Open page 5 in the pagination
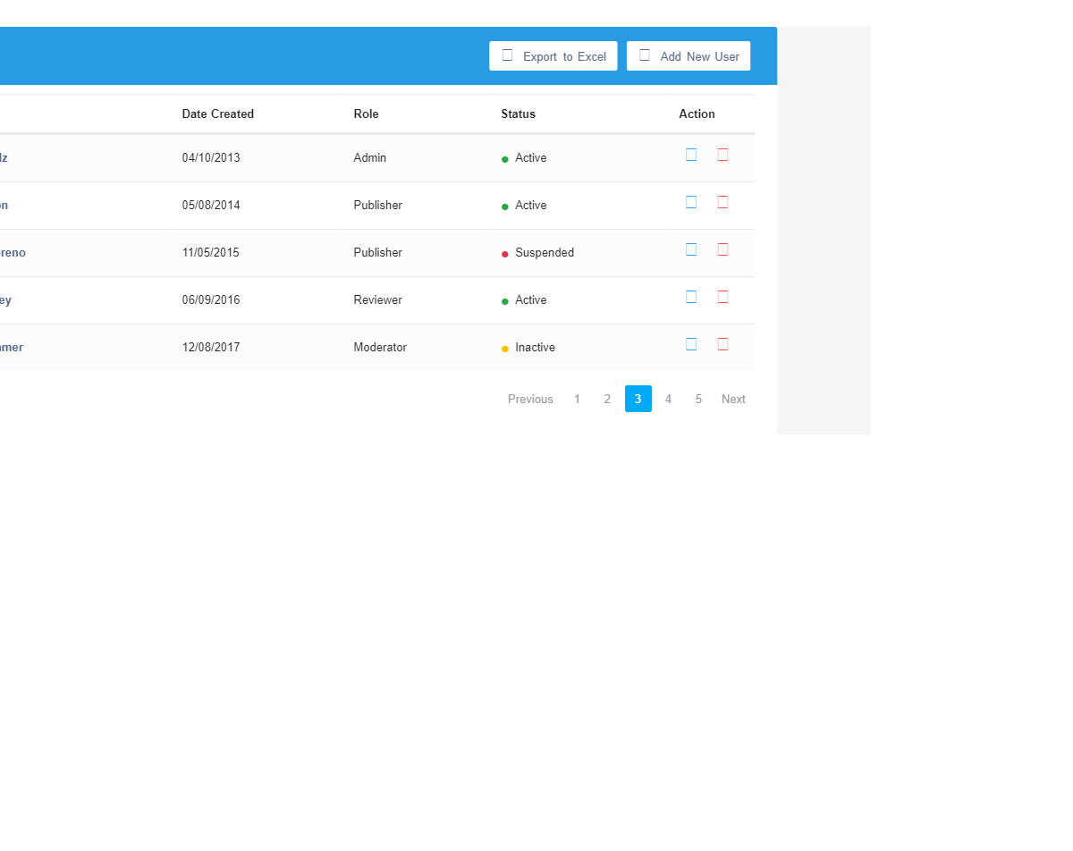The image size is (1073, 851). (x=698, y=400)
